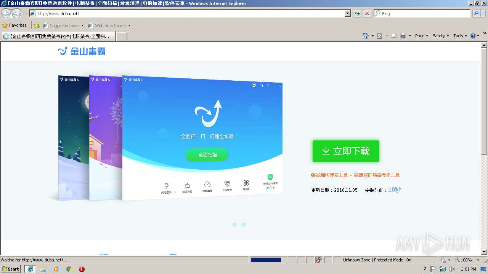Expand the address bar URL history dropdown
Screen dimensions: 488x274
click(347, 13)
